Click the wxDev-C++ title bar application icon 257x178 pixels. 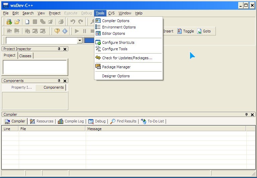(6, 5)
